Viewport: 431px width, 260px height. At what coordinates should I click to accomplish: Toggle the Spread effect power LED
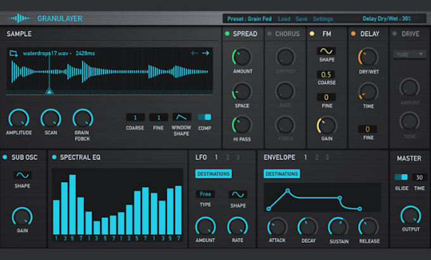[x=228, y=34]
